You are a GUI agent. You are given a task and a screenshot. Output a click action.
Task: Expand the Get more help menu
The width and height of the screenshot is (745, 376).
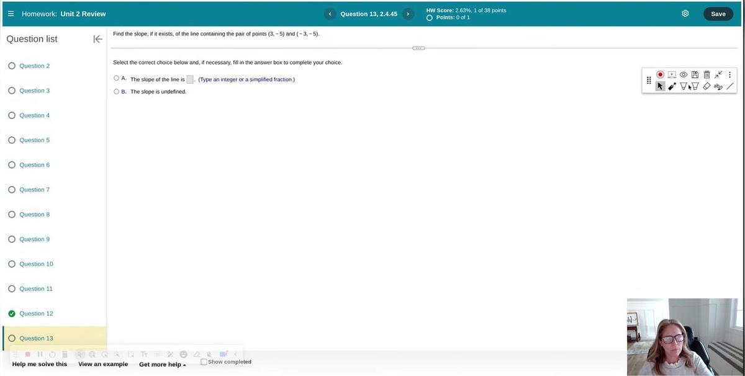(x=162, y=364)
